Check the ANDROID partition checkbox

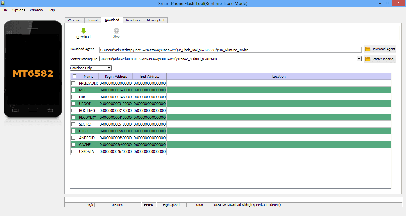pyautogui.click(x=73, y=138)
